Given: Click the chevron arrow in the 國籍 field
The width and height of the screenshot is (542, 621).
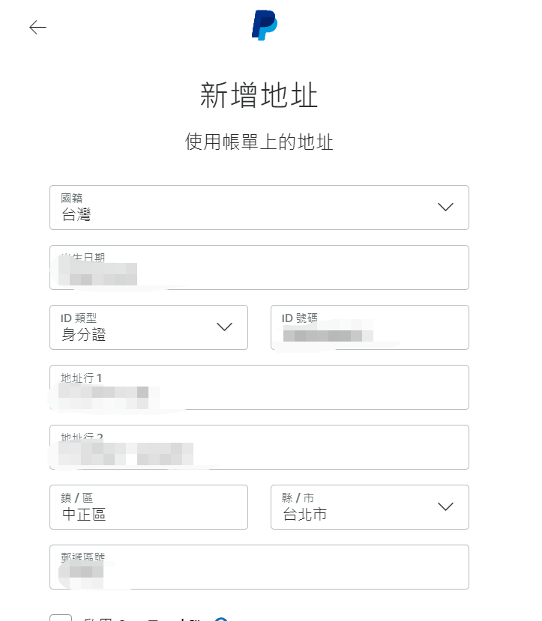Looking at the screenshot, I should pyautogui.click(x=445, y=207).
